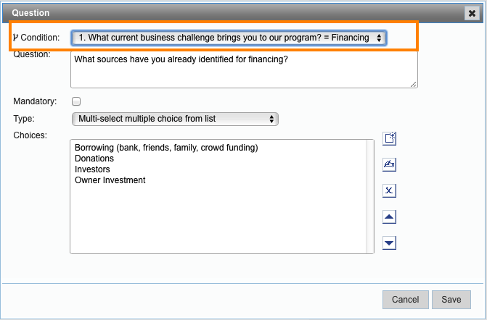
Task: Move selected choice up with arrow icon
Action: tap(390, 217)
